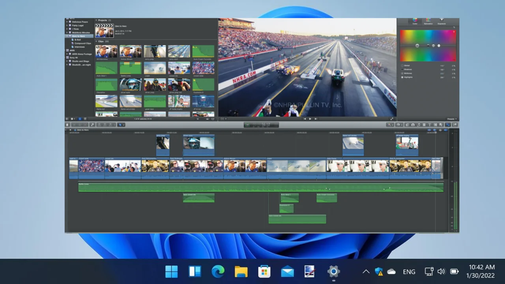Open the Titles browser
This screenshot has height=284, width=505.
pyautogui.click(x=430, y=125)
